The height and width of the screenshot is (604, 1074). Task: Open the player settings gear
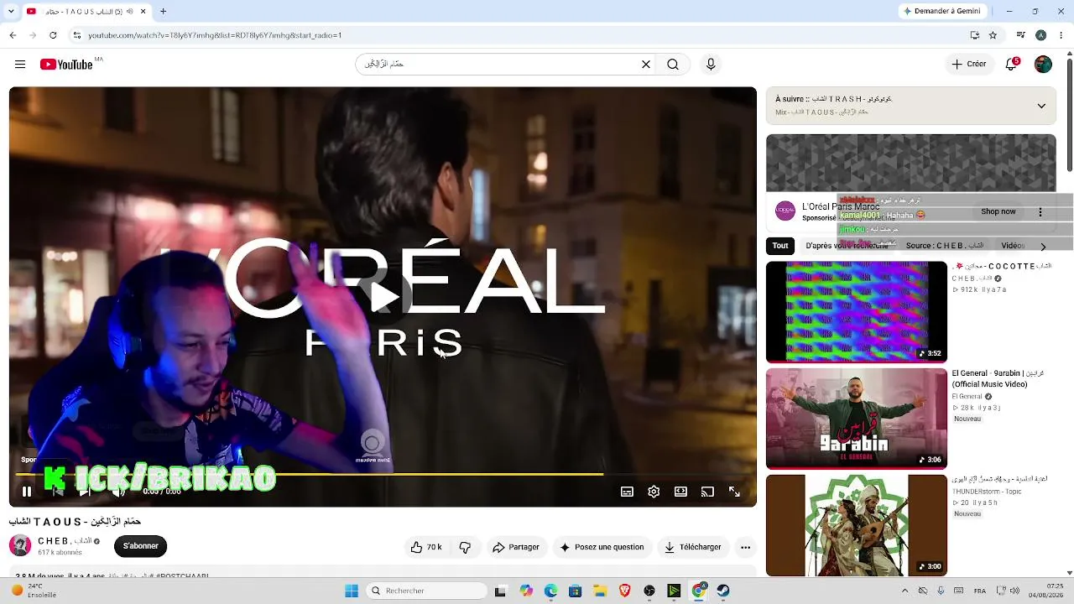[654, 492]
